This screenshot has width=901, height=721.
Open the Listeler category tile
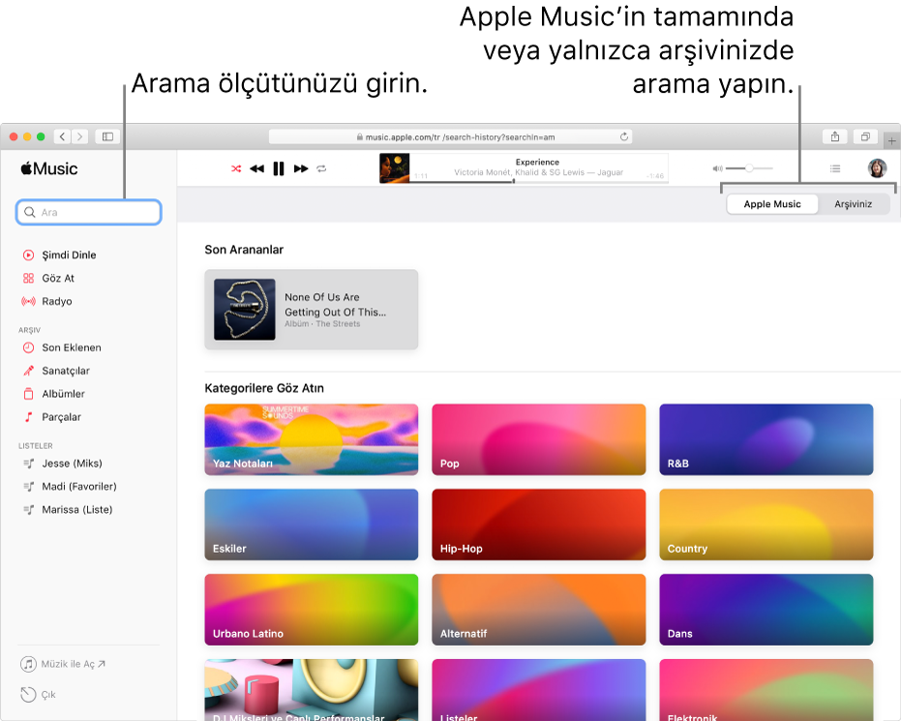tap(539, 689)
